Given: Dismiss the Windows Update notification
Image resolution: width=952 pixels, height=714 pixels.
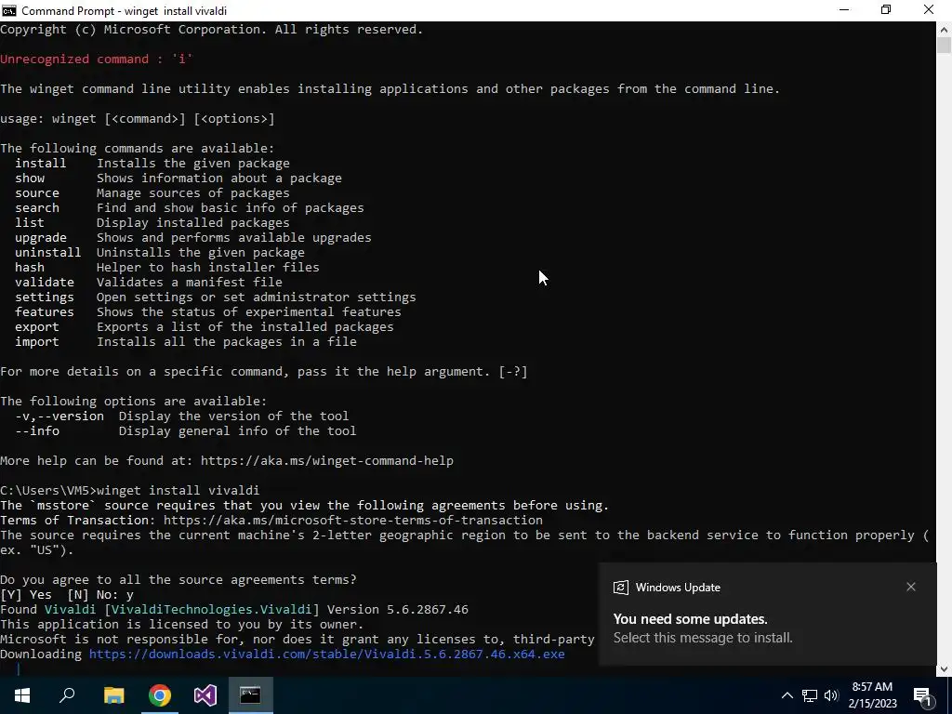Looking at the screenshot, I should (x=911, y=588).
